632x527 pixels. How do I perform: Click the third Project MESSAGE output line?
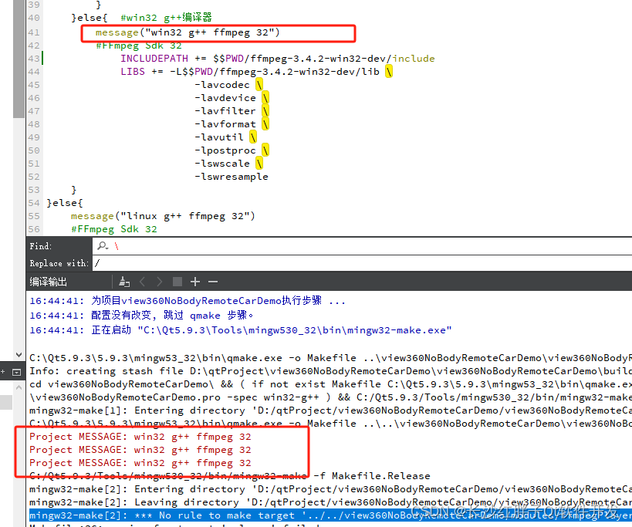click(x=140, y=462)
